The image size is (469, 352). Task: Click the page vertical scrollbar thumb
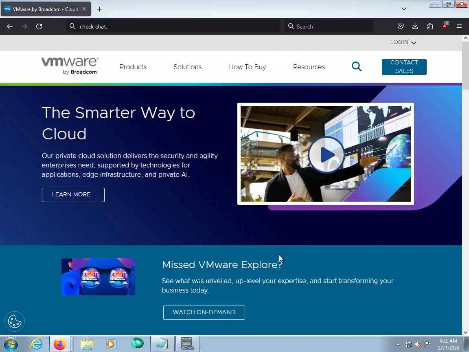point(465,65)
